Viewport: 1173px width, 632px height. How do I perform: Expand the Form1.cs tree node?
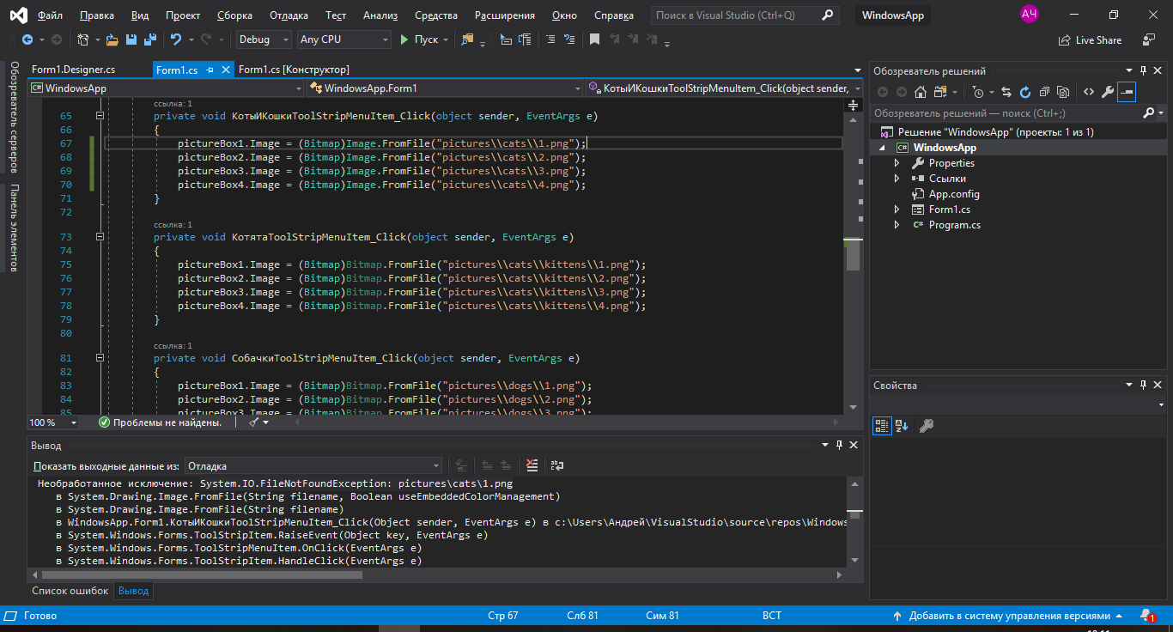point(897,210)
